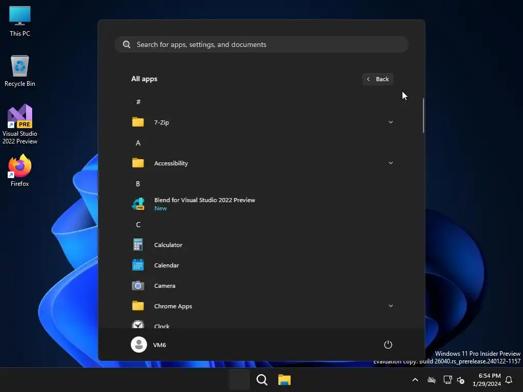This screenshot has height=392, width=523.
Task: Click Blend for Visual Studio 2022 Preview text
Action: coord(204,200)
